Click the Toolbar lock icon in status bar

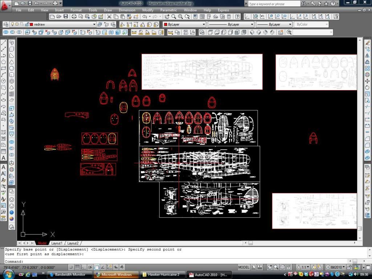click(349, 267)
